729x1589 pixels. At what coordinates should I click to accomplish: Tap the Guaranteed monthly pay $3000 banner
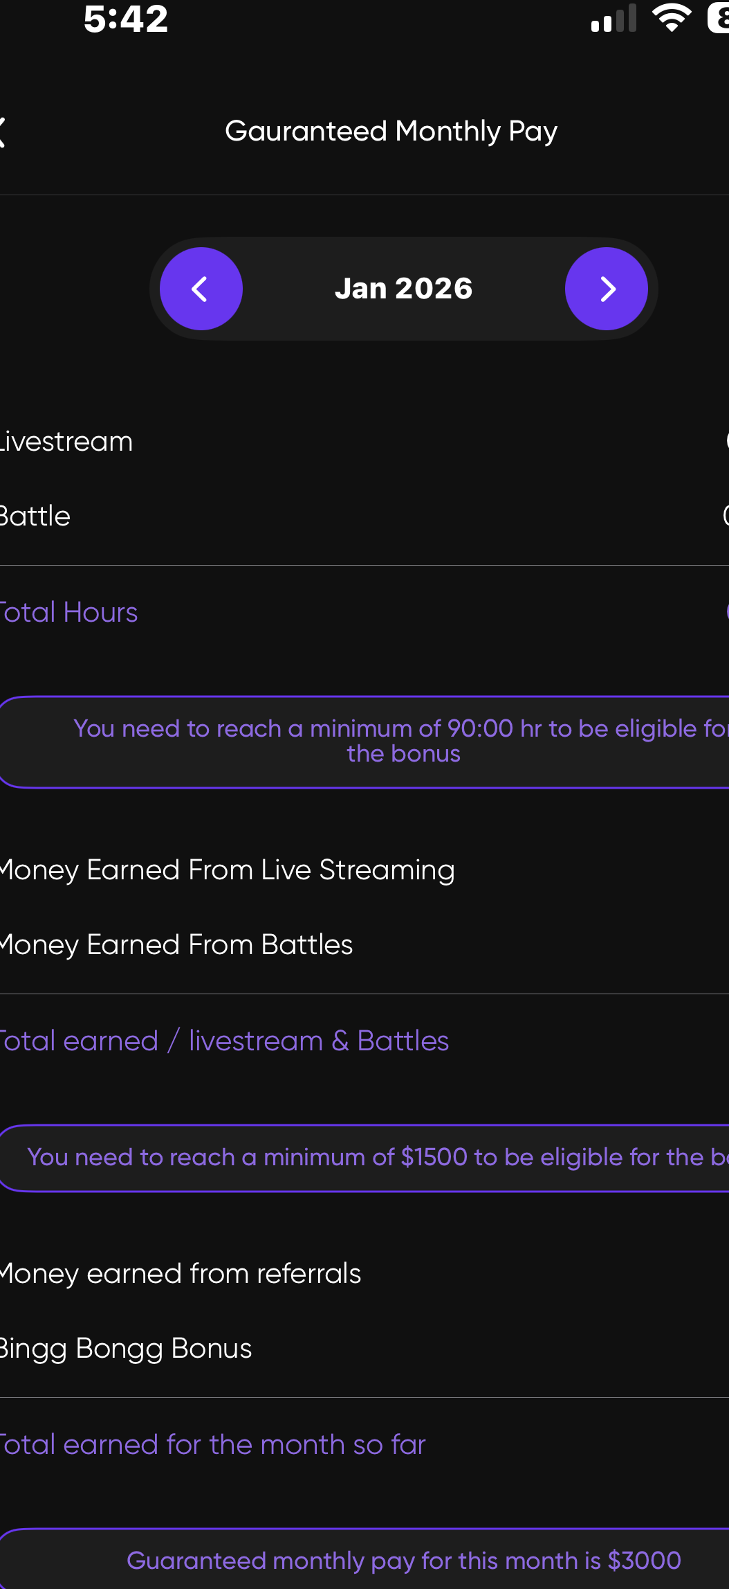[403, 1561]
